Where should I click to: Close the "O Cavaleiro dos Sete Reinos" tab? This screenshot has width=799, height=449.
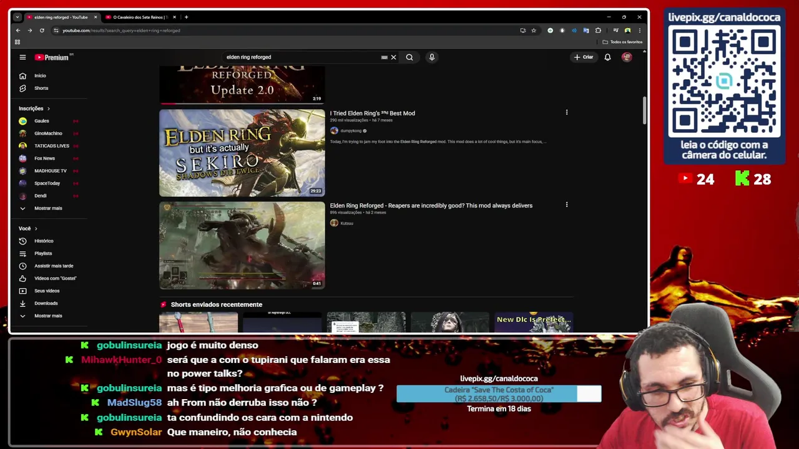coord(174,17)
